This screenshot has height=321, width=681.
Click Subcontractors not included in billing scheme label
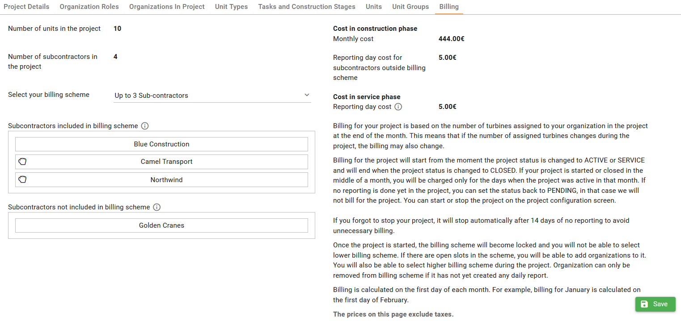click(x=79, y=207)
